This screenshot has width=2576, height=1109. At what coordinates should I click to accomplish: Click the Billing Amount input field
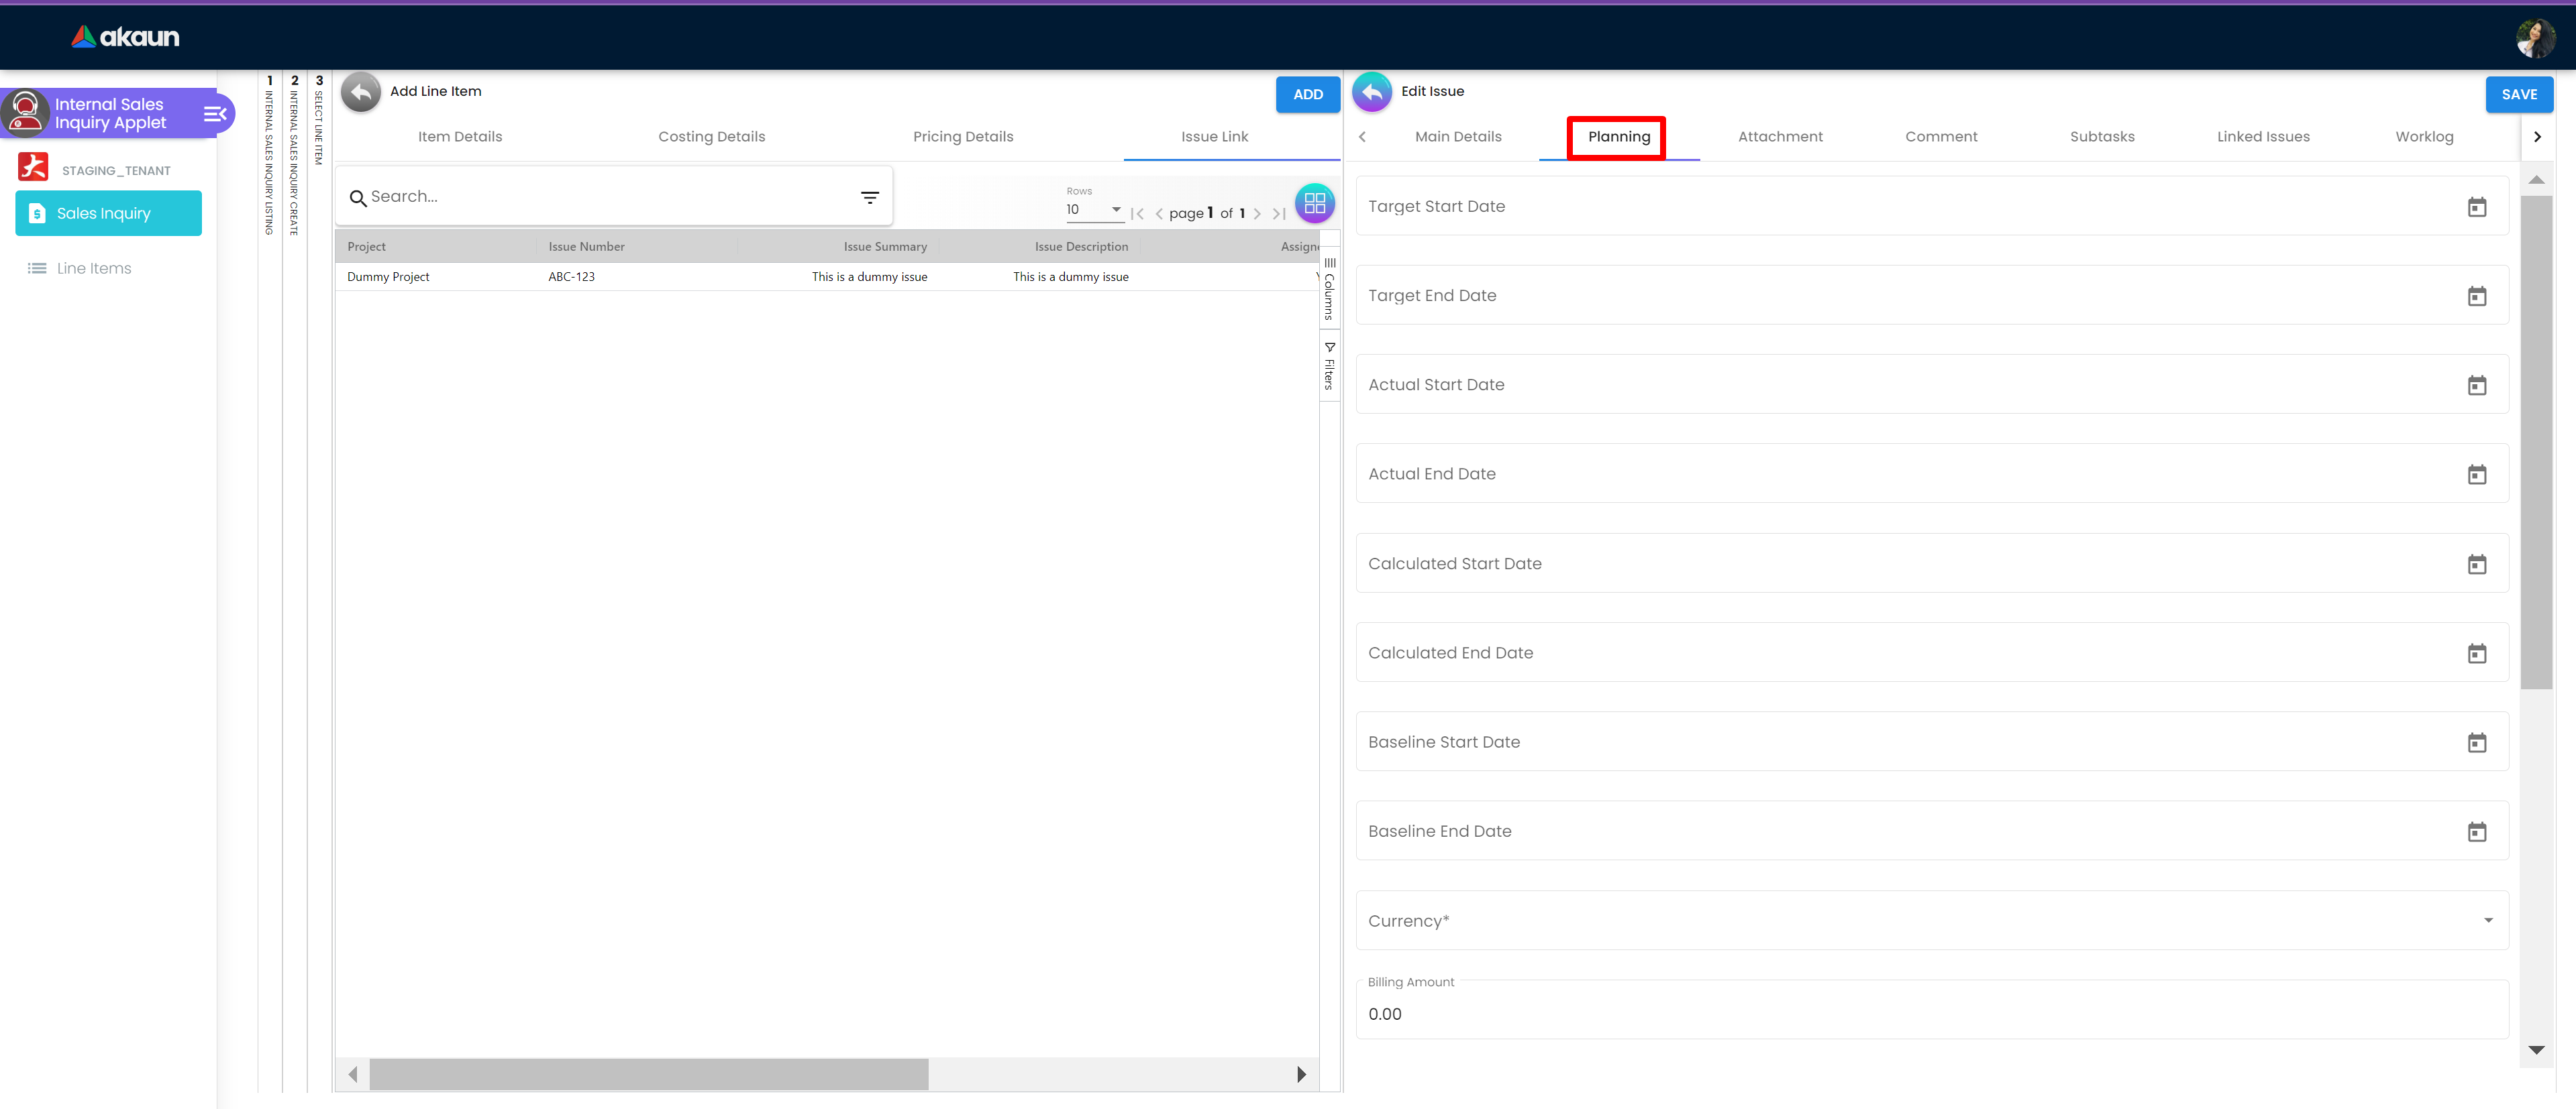click(x=1930, y=1014)
